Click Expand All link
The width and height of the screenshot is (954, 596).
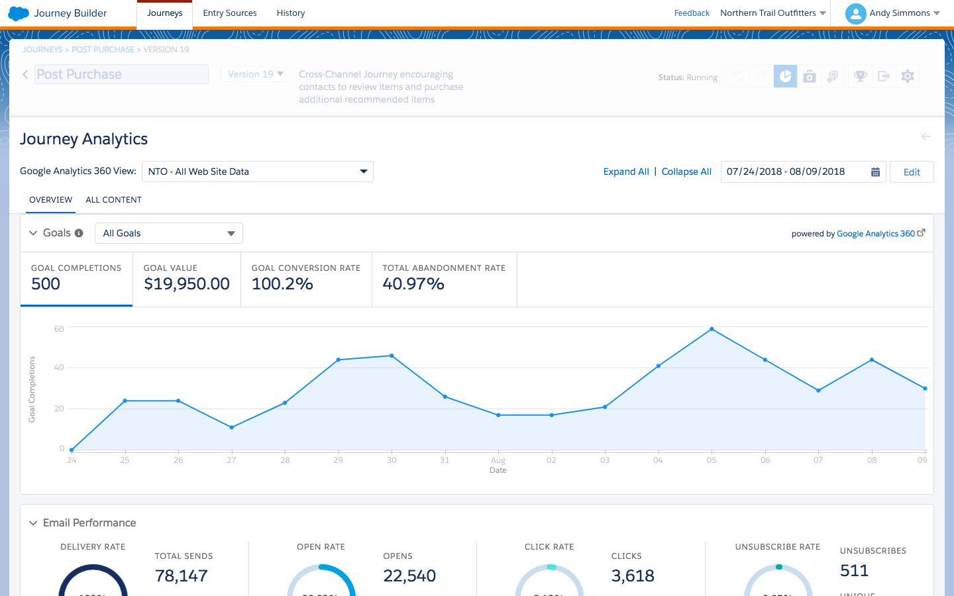(x=626, y=172)
